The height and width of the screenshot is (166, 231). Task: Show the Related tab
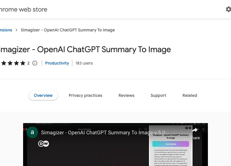click(190, 95)
